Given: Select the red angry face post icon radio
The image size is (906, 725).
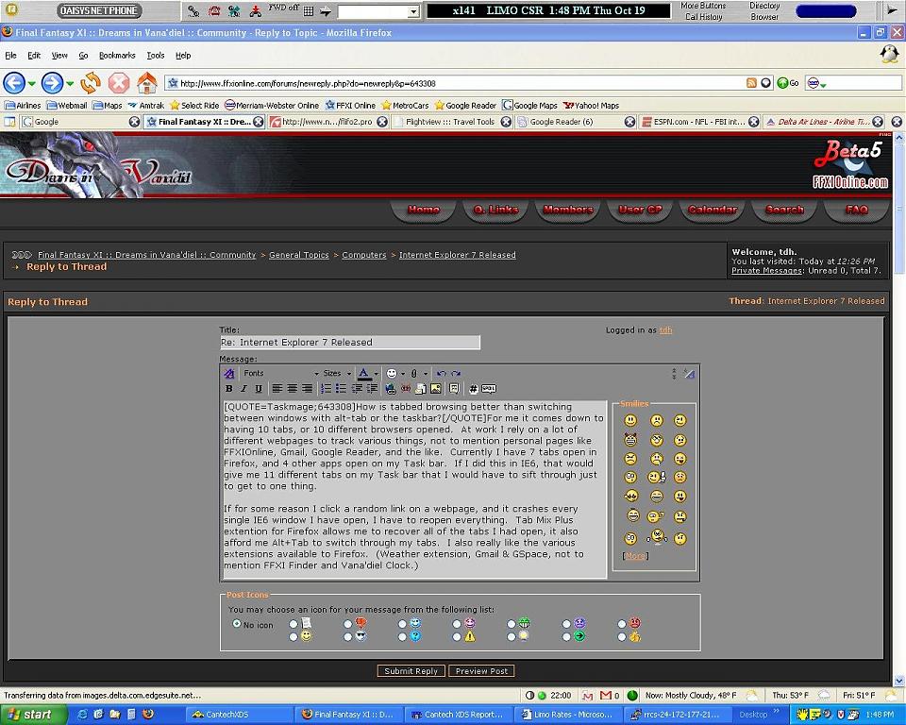Looking at the screenshot, I should (622, 624).
